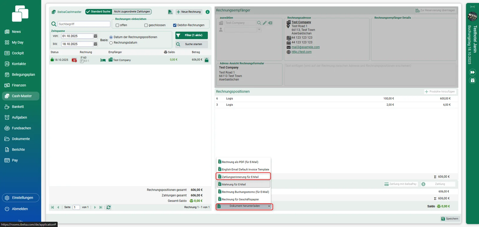Click the expand-width icon above the hotel sidebar

point(472,7)
